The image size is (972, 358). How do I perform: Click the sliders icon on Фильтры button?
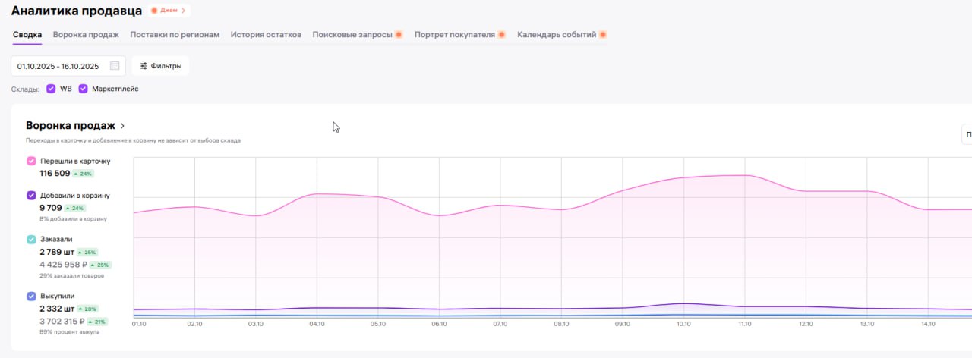(x=144, y=66)
